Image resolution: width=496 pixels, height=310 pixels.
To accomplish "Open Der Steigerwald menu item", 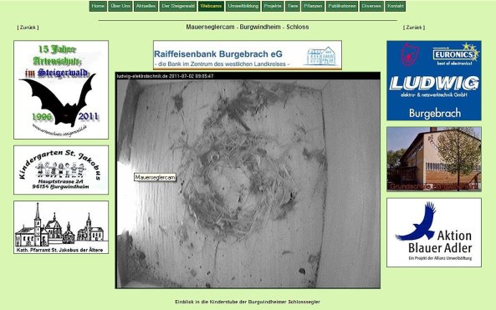I will 178,7.
